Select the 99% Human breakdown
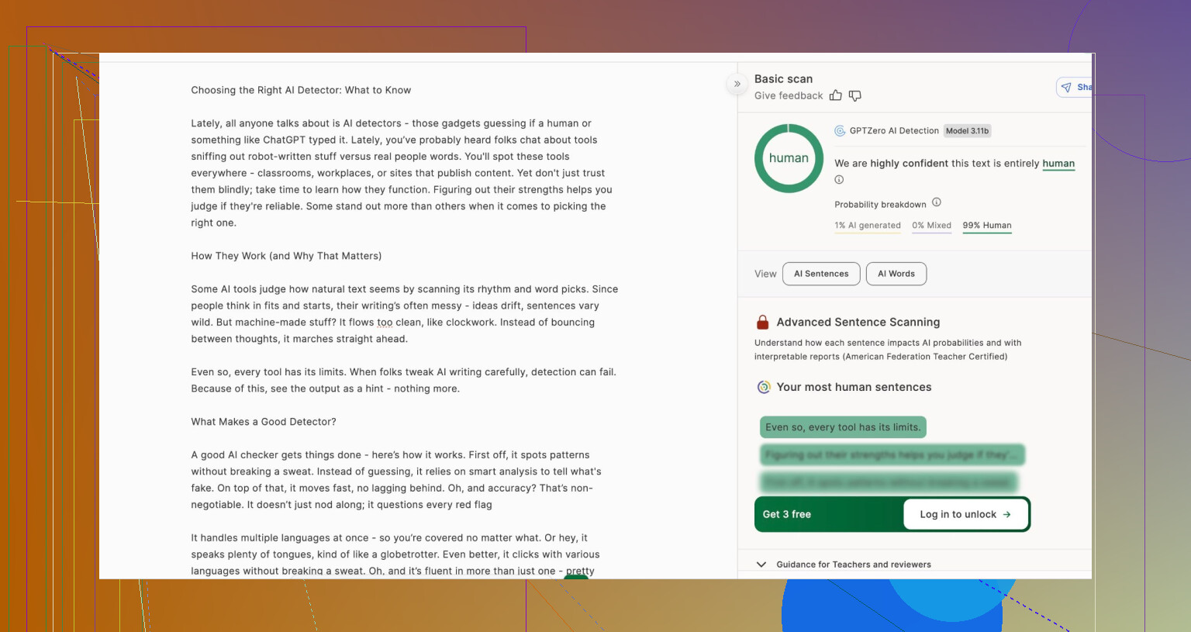This screenshot has height=632, width=1191. (x=986, y=226)
